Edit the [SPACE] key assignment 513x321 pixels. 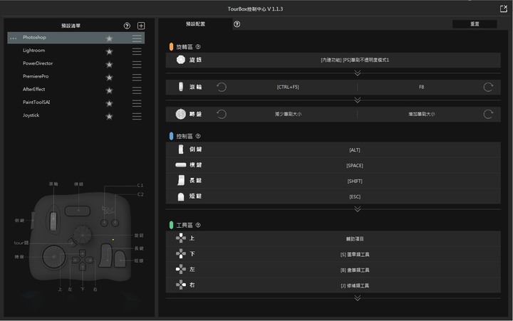click(x=355, y=166)
